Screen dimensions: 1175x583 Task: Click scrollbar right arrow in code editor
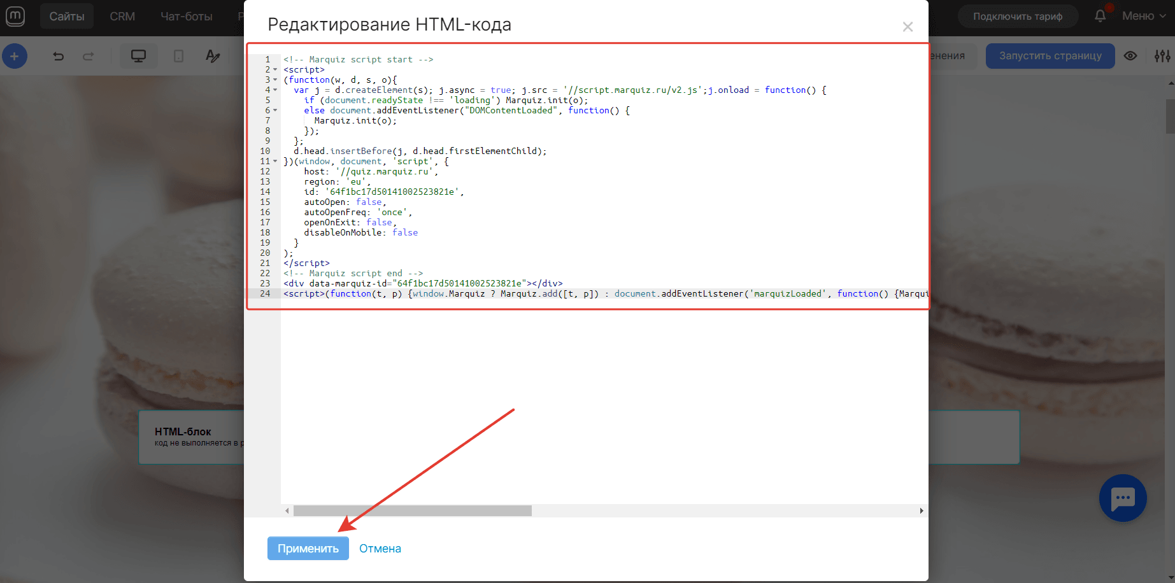click(x=921, y=510)
